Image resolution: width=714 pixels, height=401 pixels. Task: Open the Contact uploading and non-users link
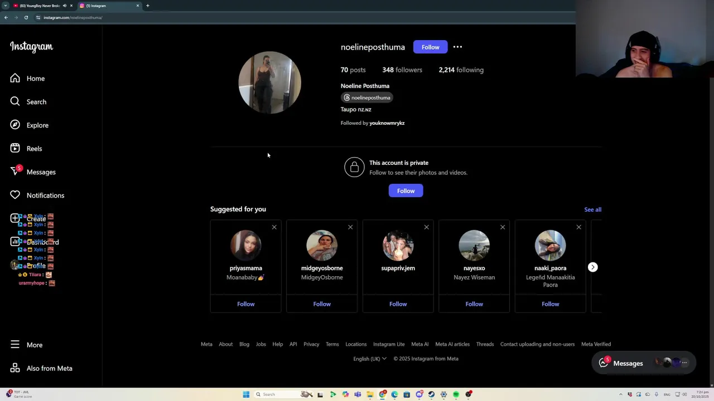[537, 344]
